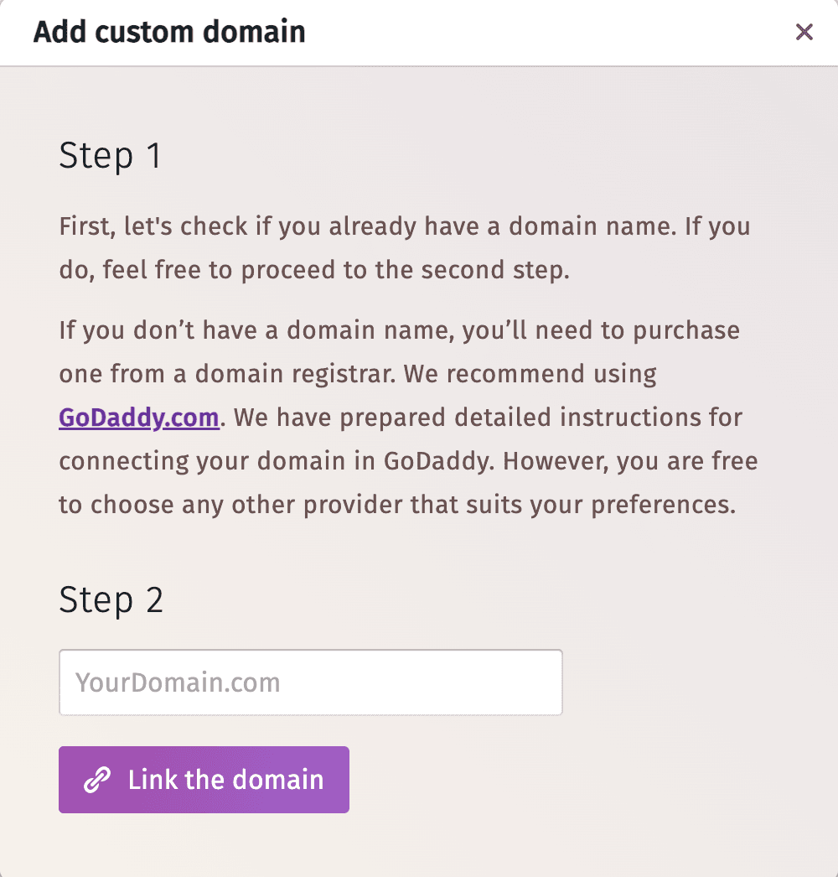Click the "Link the domain" text label
The width and height of the screenshot is (838, 877).
(225, 781)
